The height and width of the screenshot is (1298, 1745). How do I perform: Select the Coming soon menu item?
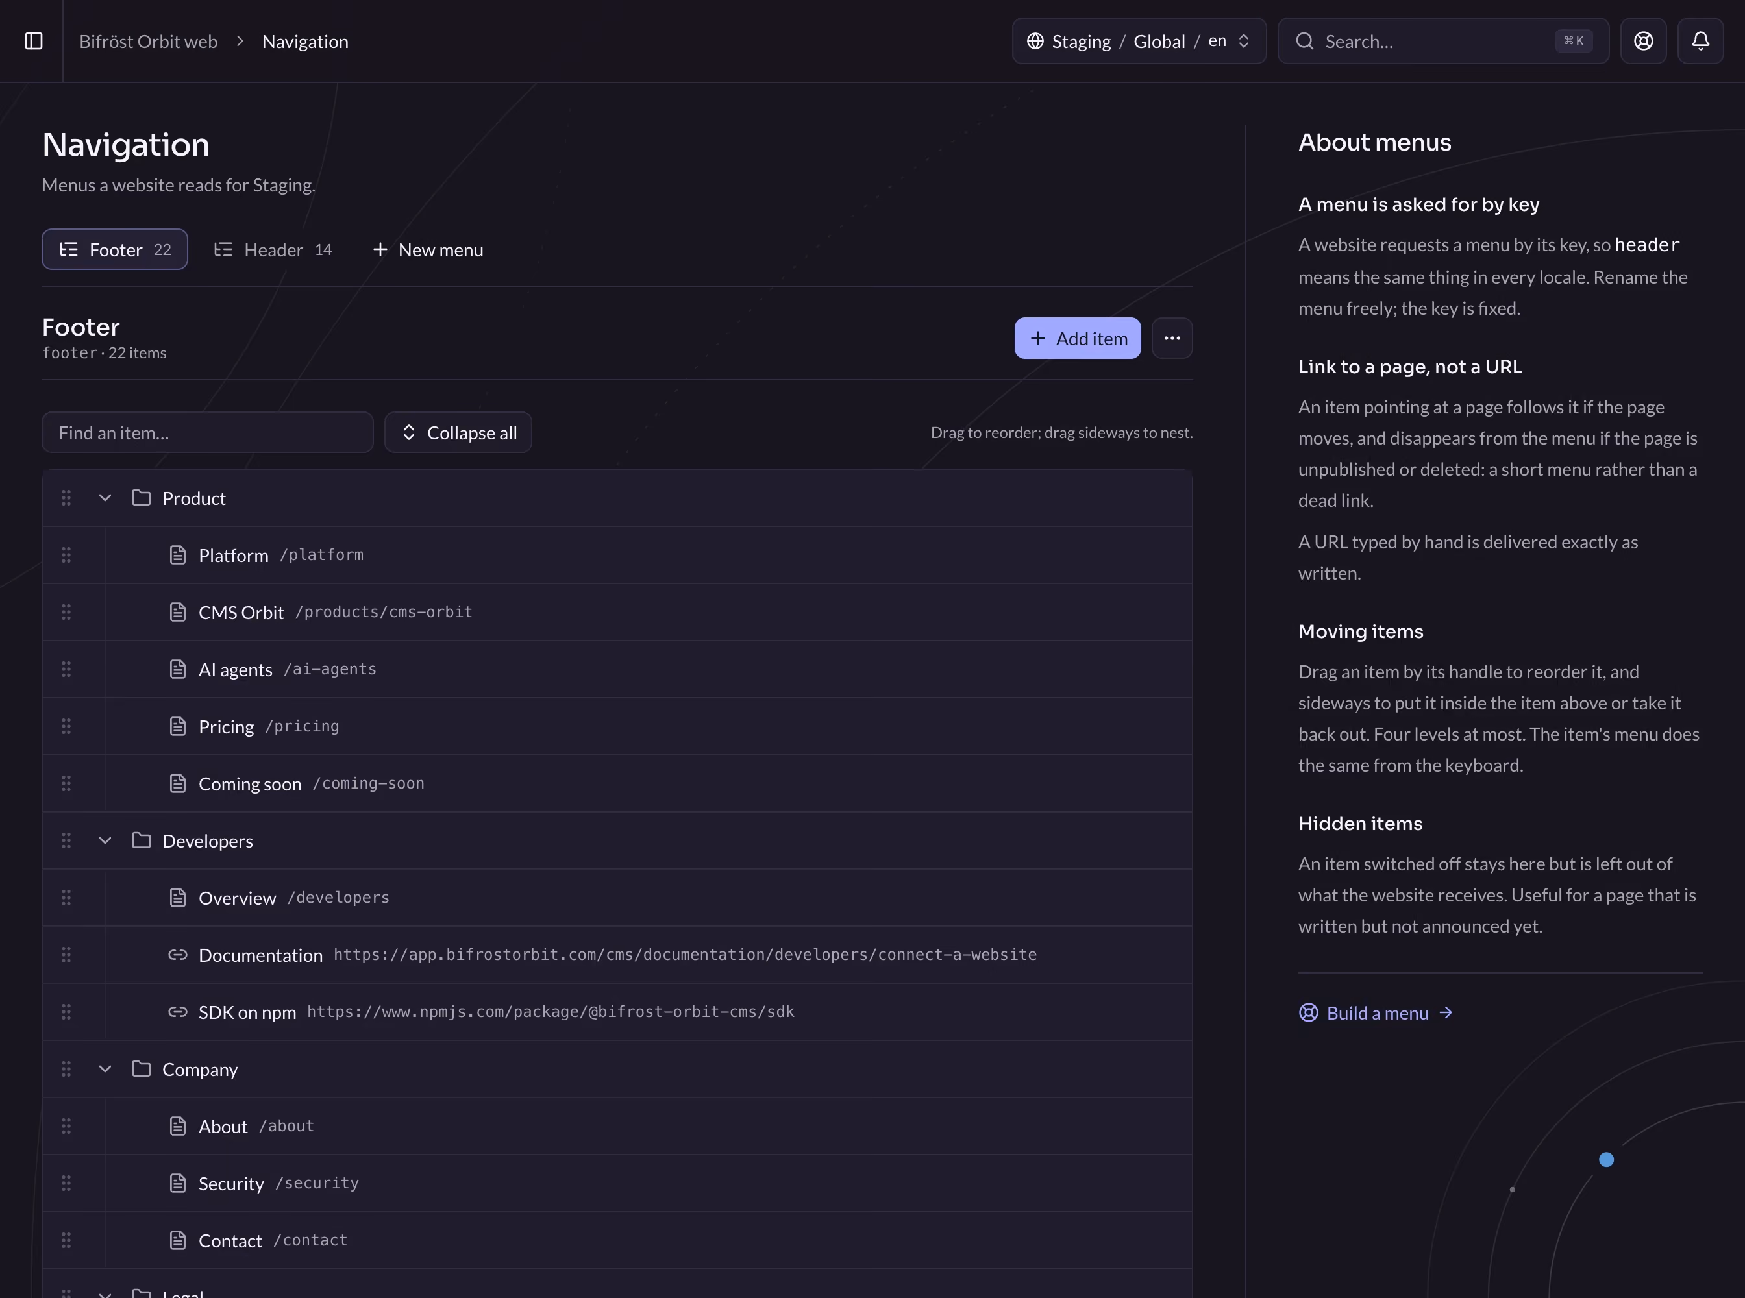pos(617,783)
